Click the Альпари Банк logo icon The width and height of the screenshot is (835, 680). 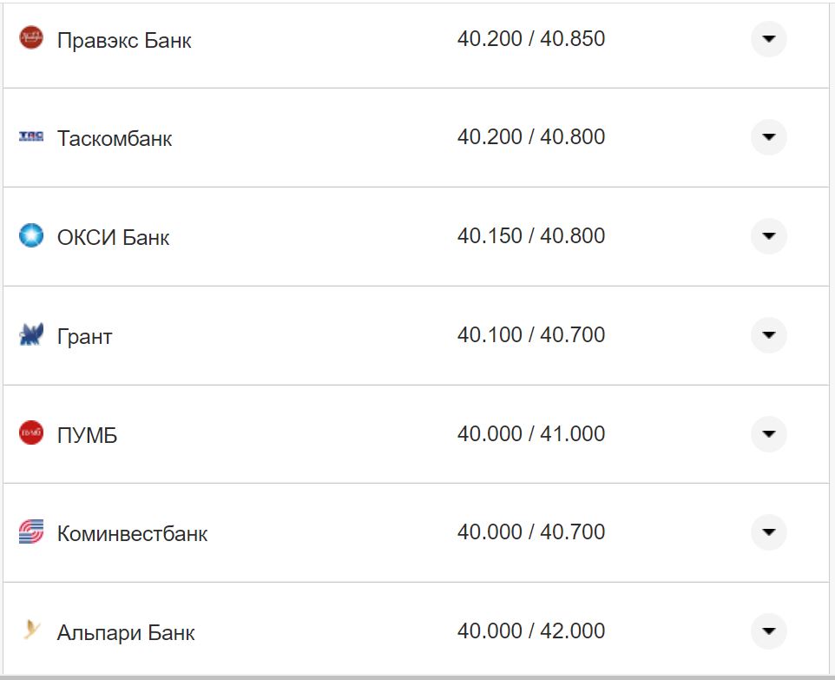(x=31, y=630)
